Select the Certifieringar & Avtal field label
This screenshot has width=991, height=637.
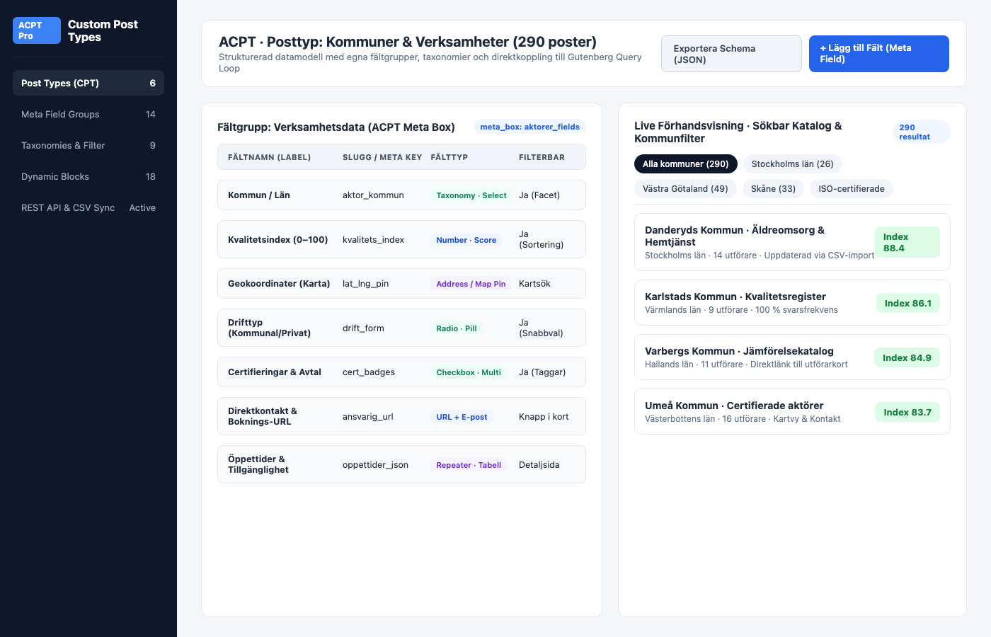tap(275, 372)
